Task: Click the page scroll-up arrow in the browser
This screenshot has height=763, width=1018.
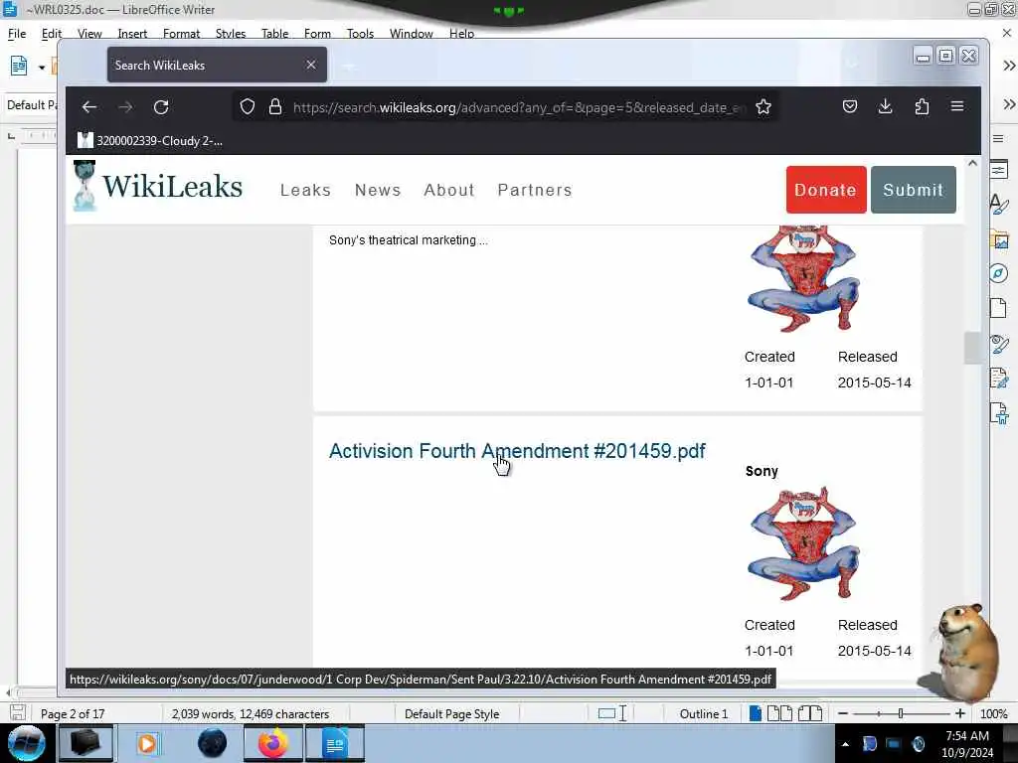Action: click(972, 164)
